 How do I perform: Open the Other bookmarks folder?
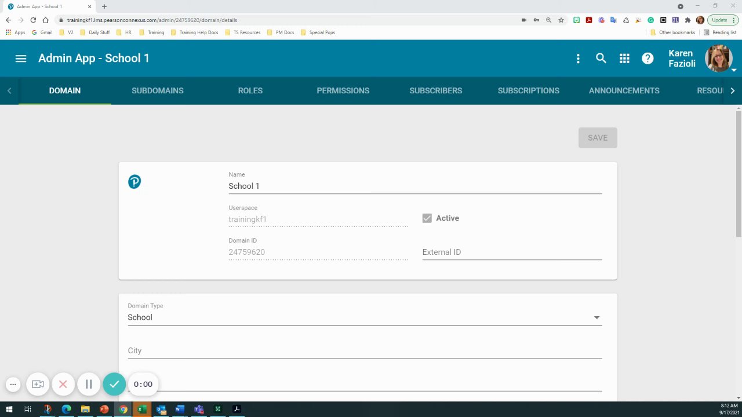click(672, 32)
